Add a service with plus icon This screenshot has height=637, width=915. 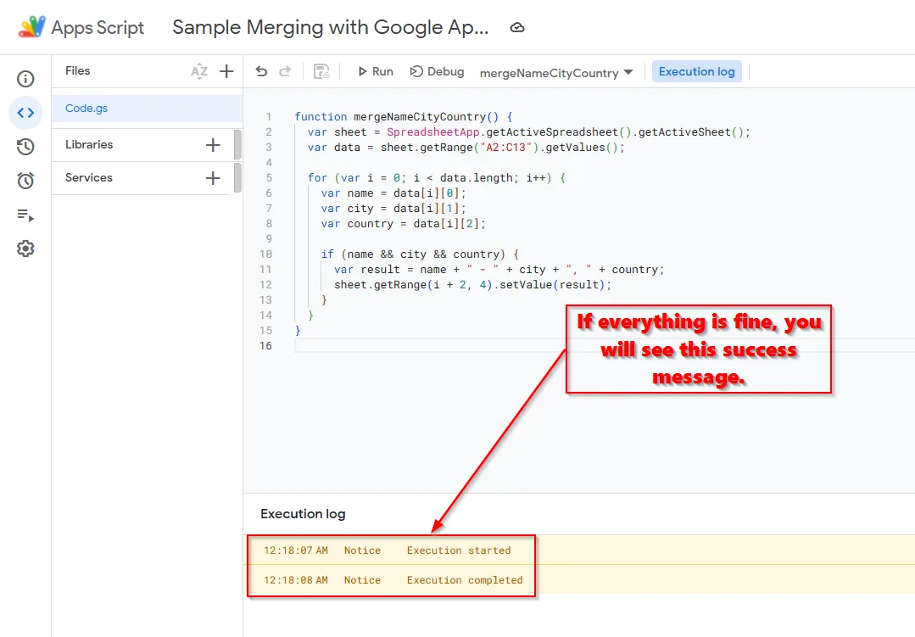(213, 178)
